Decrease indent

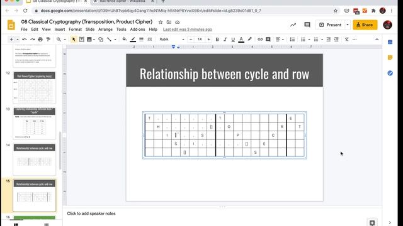coord(329,40)
